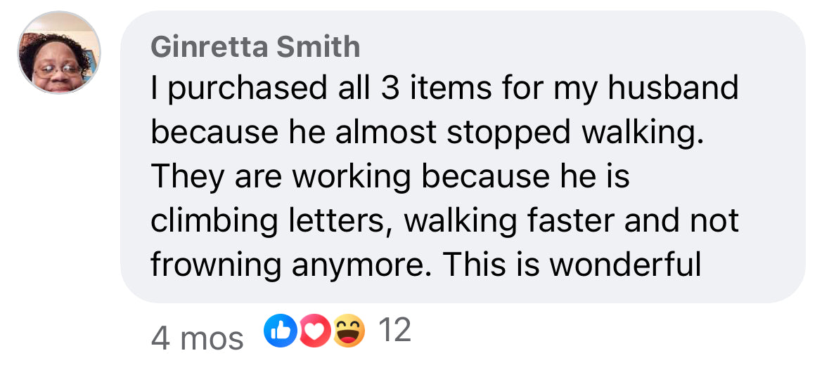Open the reaction count showing 12
The height and width of the screenshot is (365, 829).
[394, 330]
